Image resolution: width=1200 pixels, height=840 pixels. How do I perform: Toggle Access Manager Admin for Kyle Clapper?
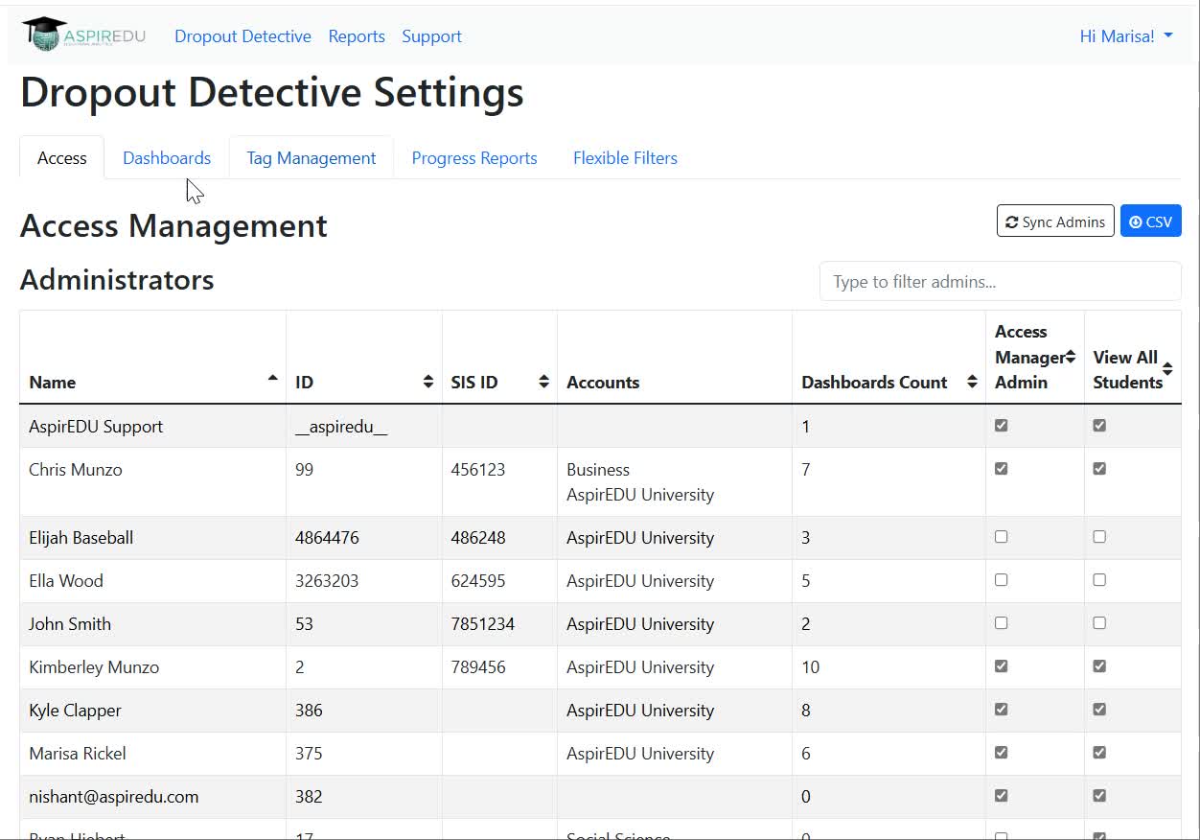point(1002,710)
